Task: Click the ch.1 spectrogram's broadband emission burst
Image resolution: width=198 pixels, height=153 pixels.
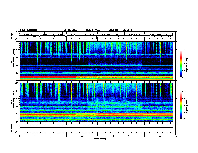Action: [115, 54]
